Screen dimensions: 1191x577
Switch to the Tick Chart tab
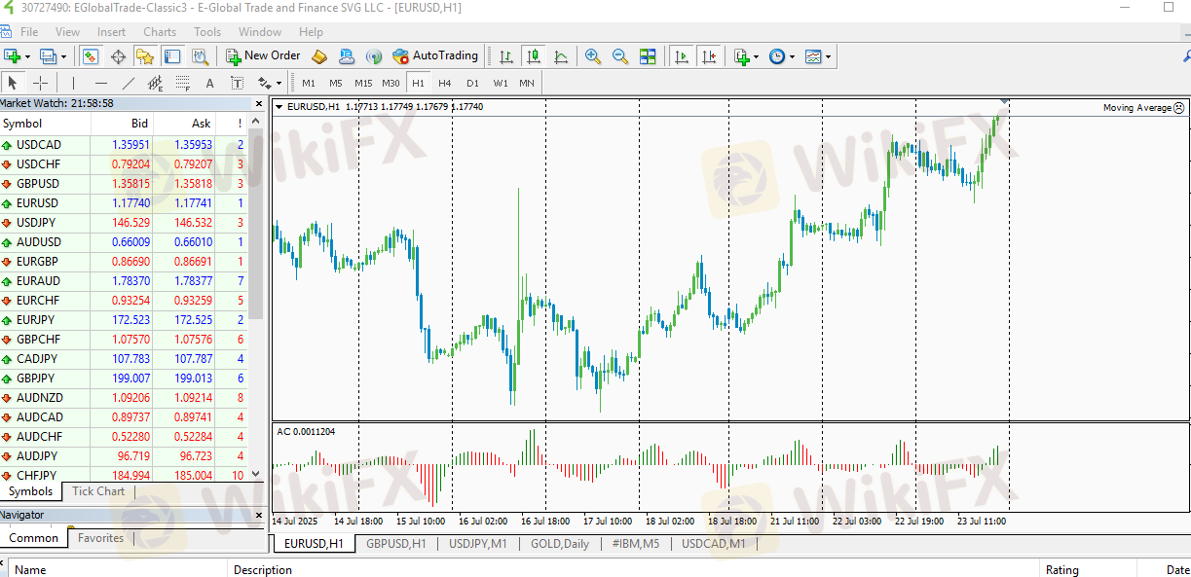coord(98,491)
